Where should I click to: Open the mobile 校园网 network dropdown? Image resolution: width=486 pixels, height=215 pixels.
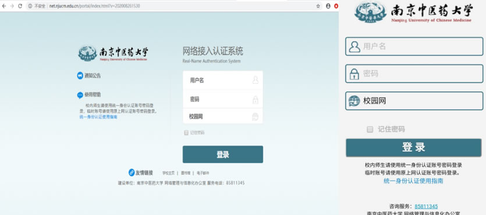(414, 101)
